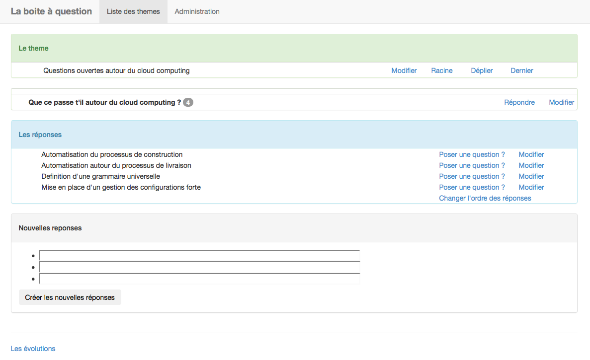Pose a question on Automatisation autour du processus de livraison
Image resolution: width=590 pixels, height=360 pixels.
472,165
